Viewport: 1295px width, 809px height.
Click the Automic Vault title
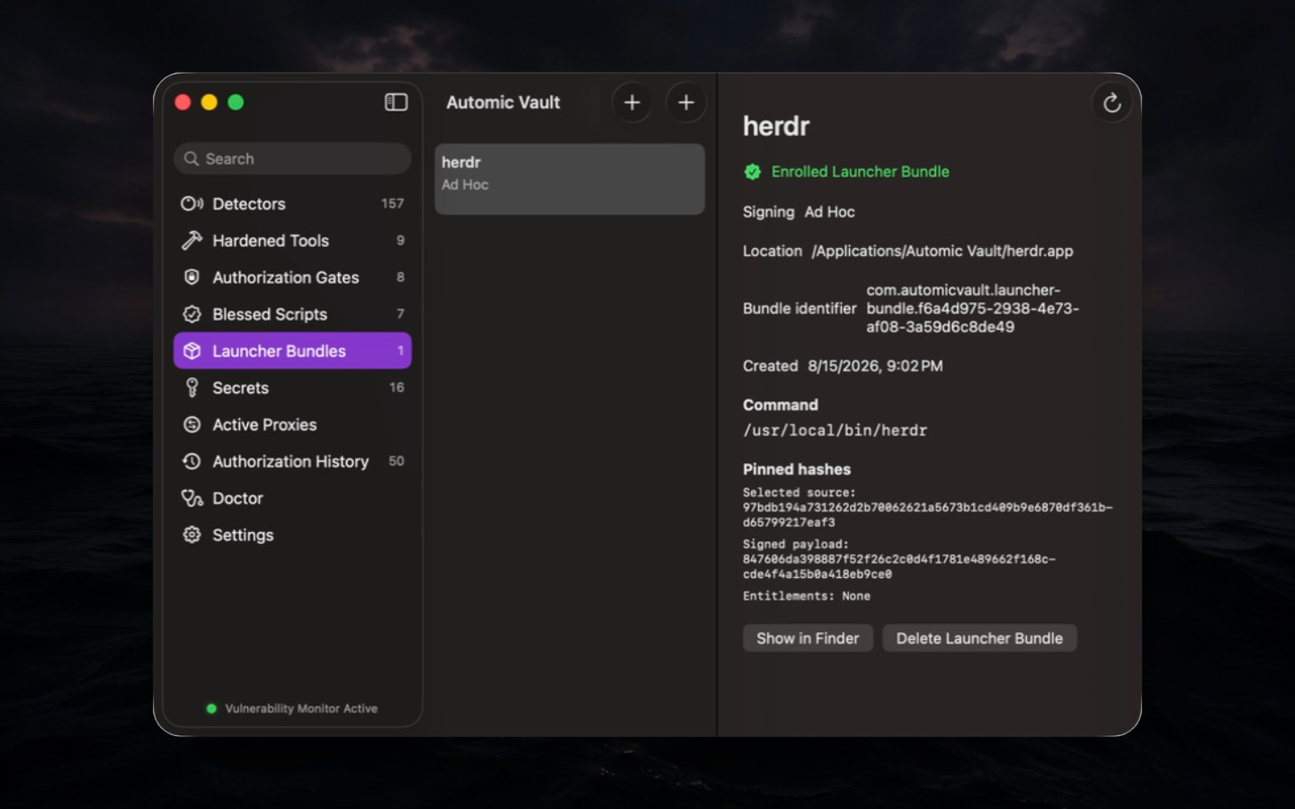503,102
